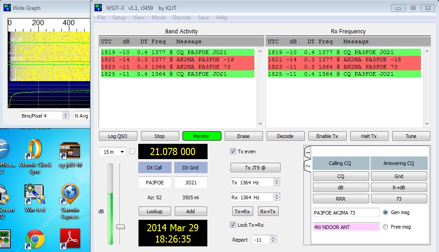Image resolution: width=439 pixels, height=252 pixels.
Task: Click the PA3FOE AK2MA 73 message field
Action: tap(346, 213)
